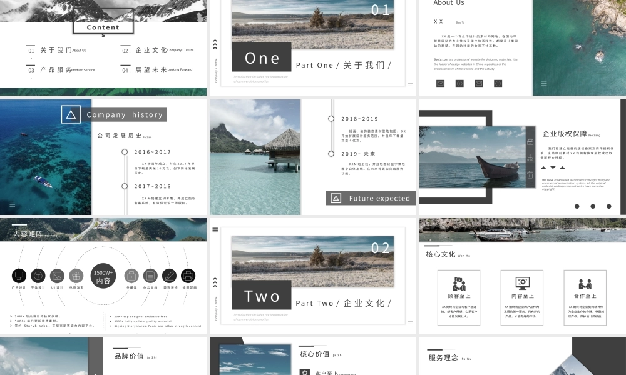Select the overwater hut photo thumbnail
The width and height of the screenshot is (626, 375).
[x=255, y=157]
